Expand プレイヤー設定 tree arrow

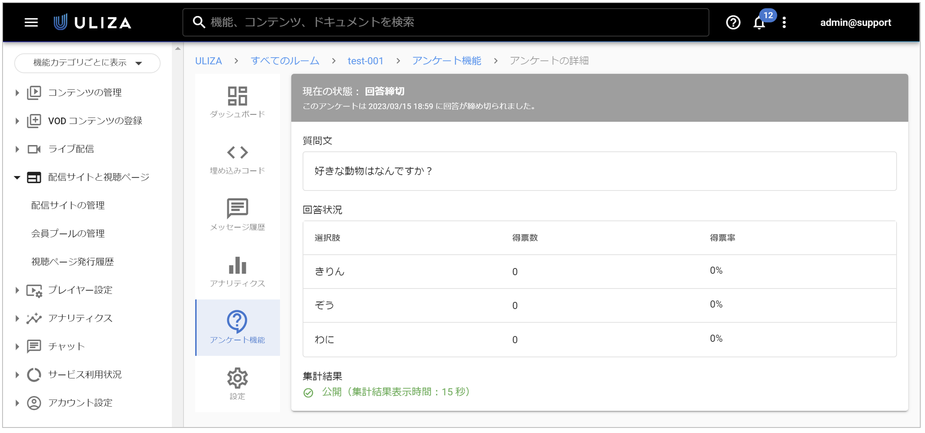(x=17, y=290)
